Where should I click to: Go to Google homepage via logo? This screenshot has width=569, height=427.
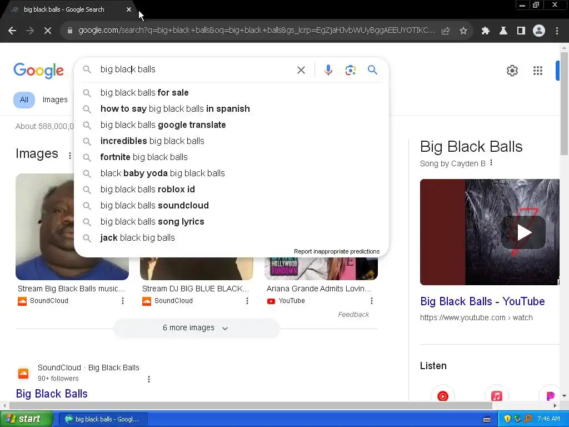(x=39, y=71)
